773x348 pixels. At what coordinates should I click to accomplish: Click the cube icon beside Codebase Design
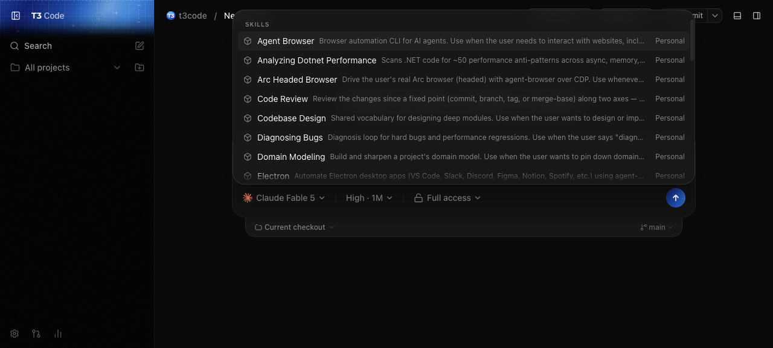[248, 118]
